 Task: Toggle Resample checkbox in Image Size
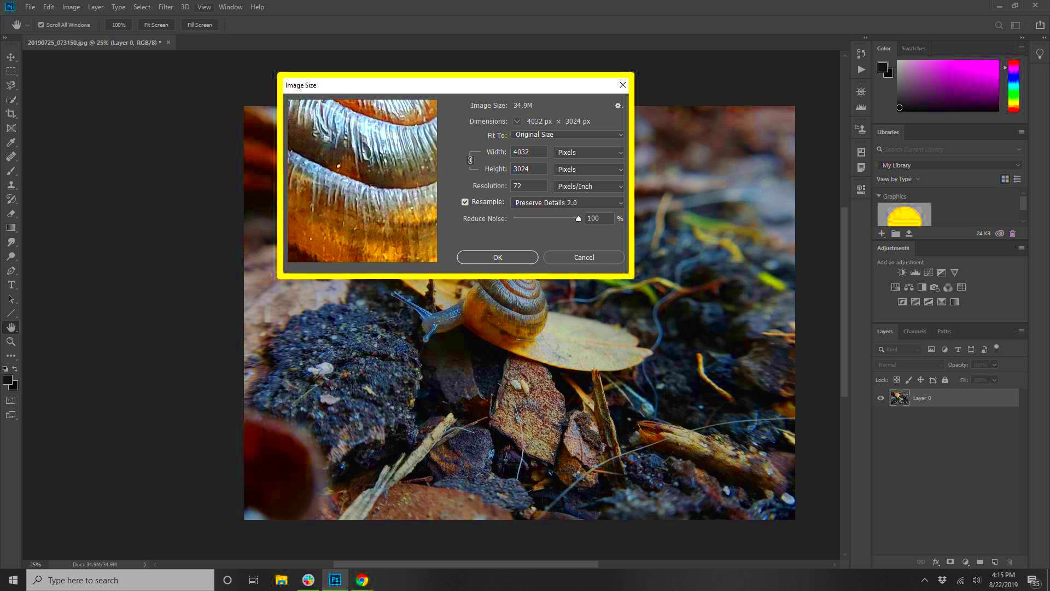[465, 202]
